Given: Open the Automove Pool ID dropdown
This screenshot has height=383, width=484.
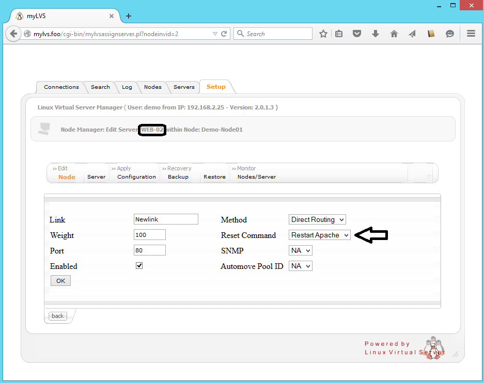Looking at the screenshot, I should (301, 266).
